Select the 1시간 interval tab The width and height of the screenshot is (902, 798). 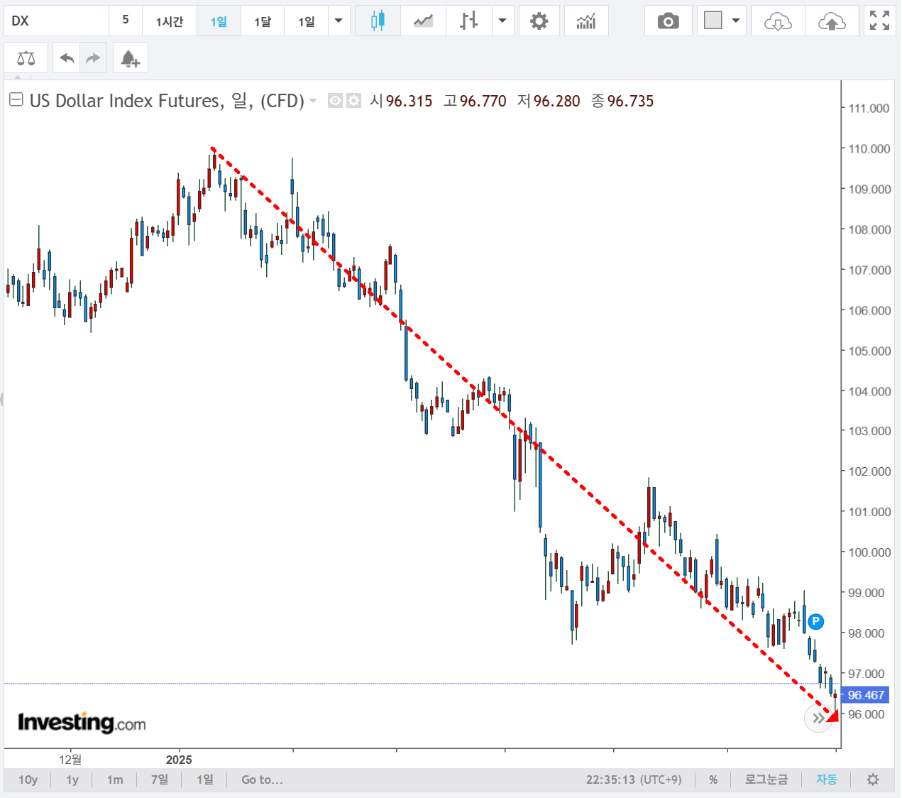coord(170,21)
